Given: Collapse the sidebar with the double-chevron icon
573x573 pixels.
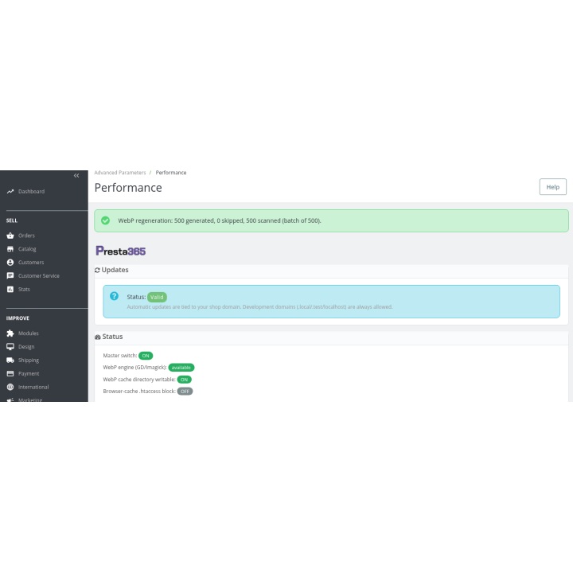Looking at the screenshot, I should click(76, 176).
